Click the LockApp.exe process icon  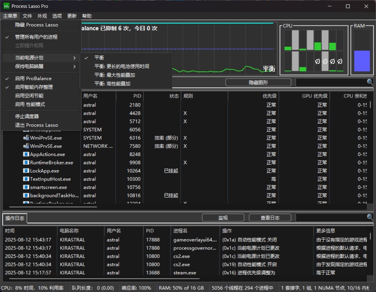click(26, 171)
